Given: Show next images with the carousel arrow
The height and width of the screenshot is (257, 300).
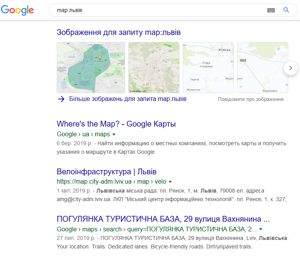Looking at the screenshot, I should (x=291, y=68).
